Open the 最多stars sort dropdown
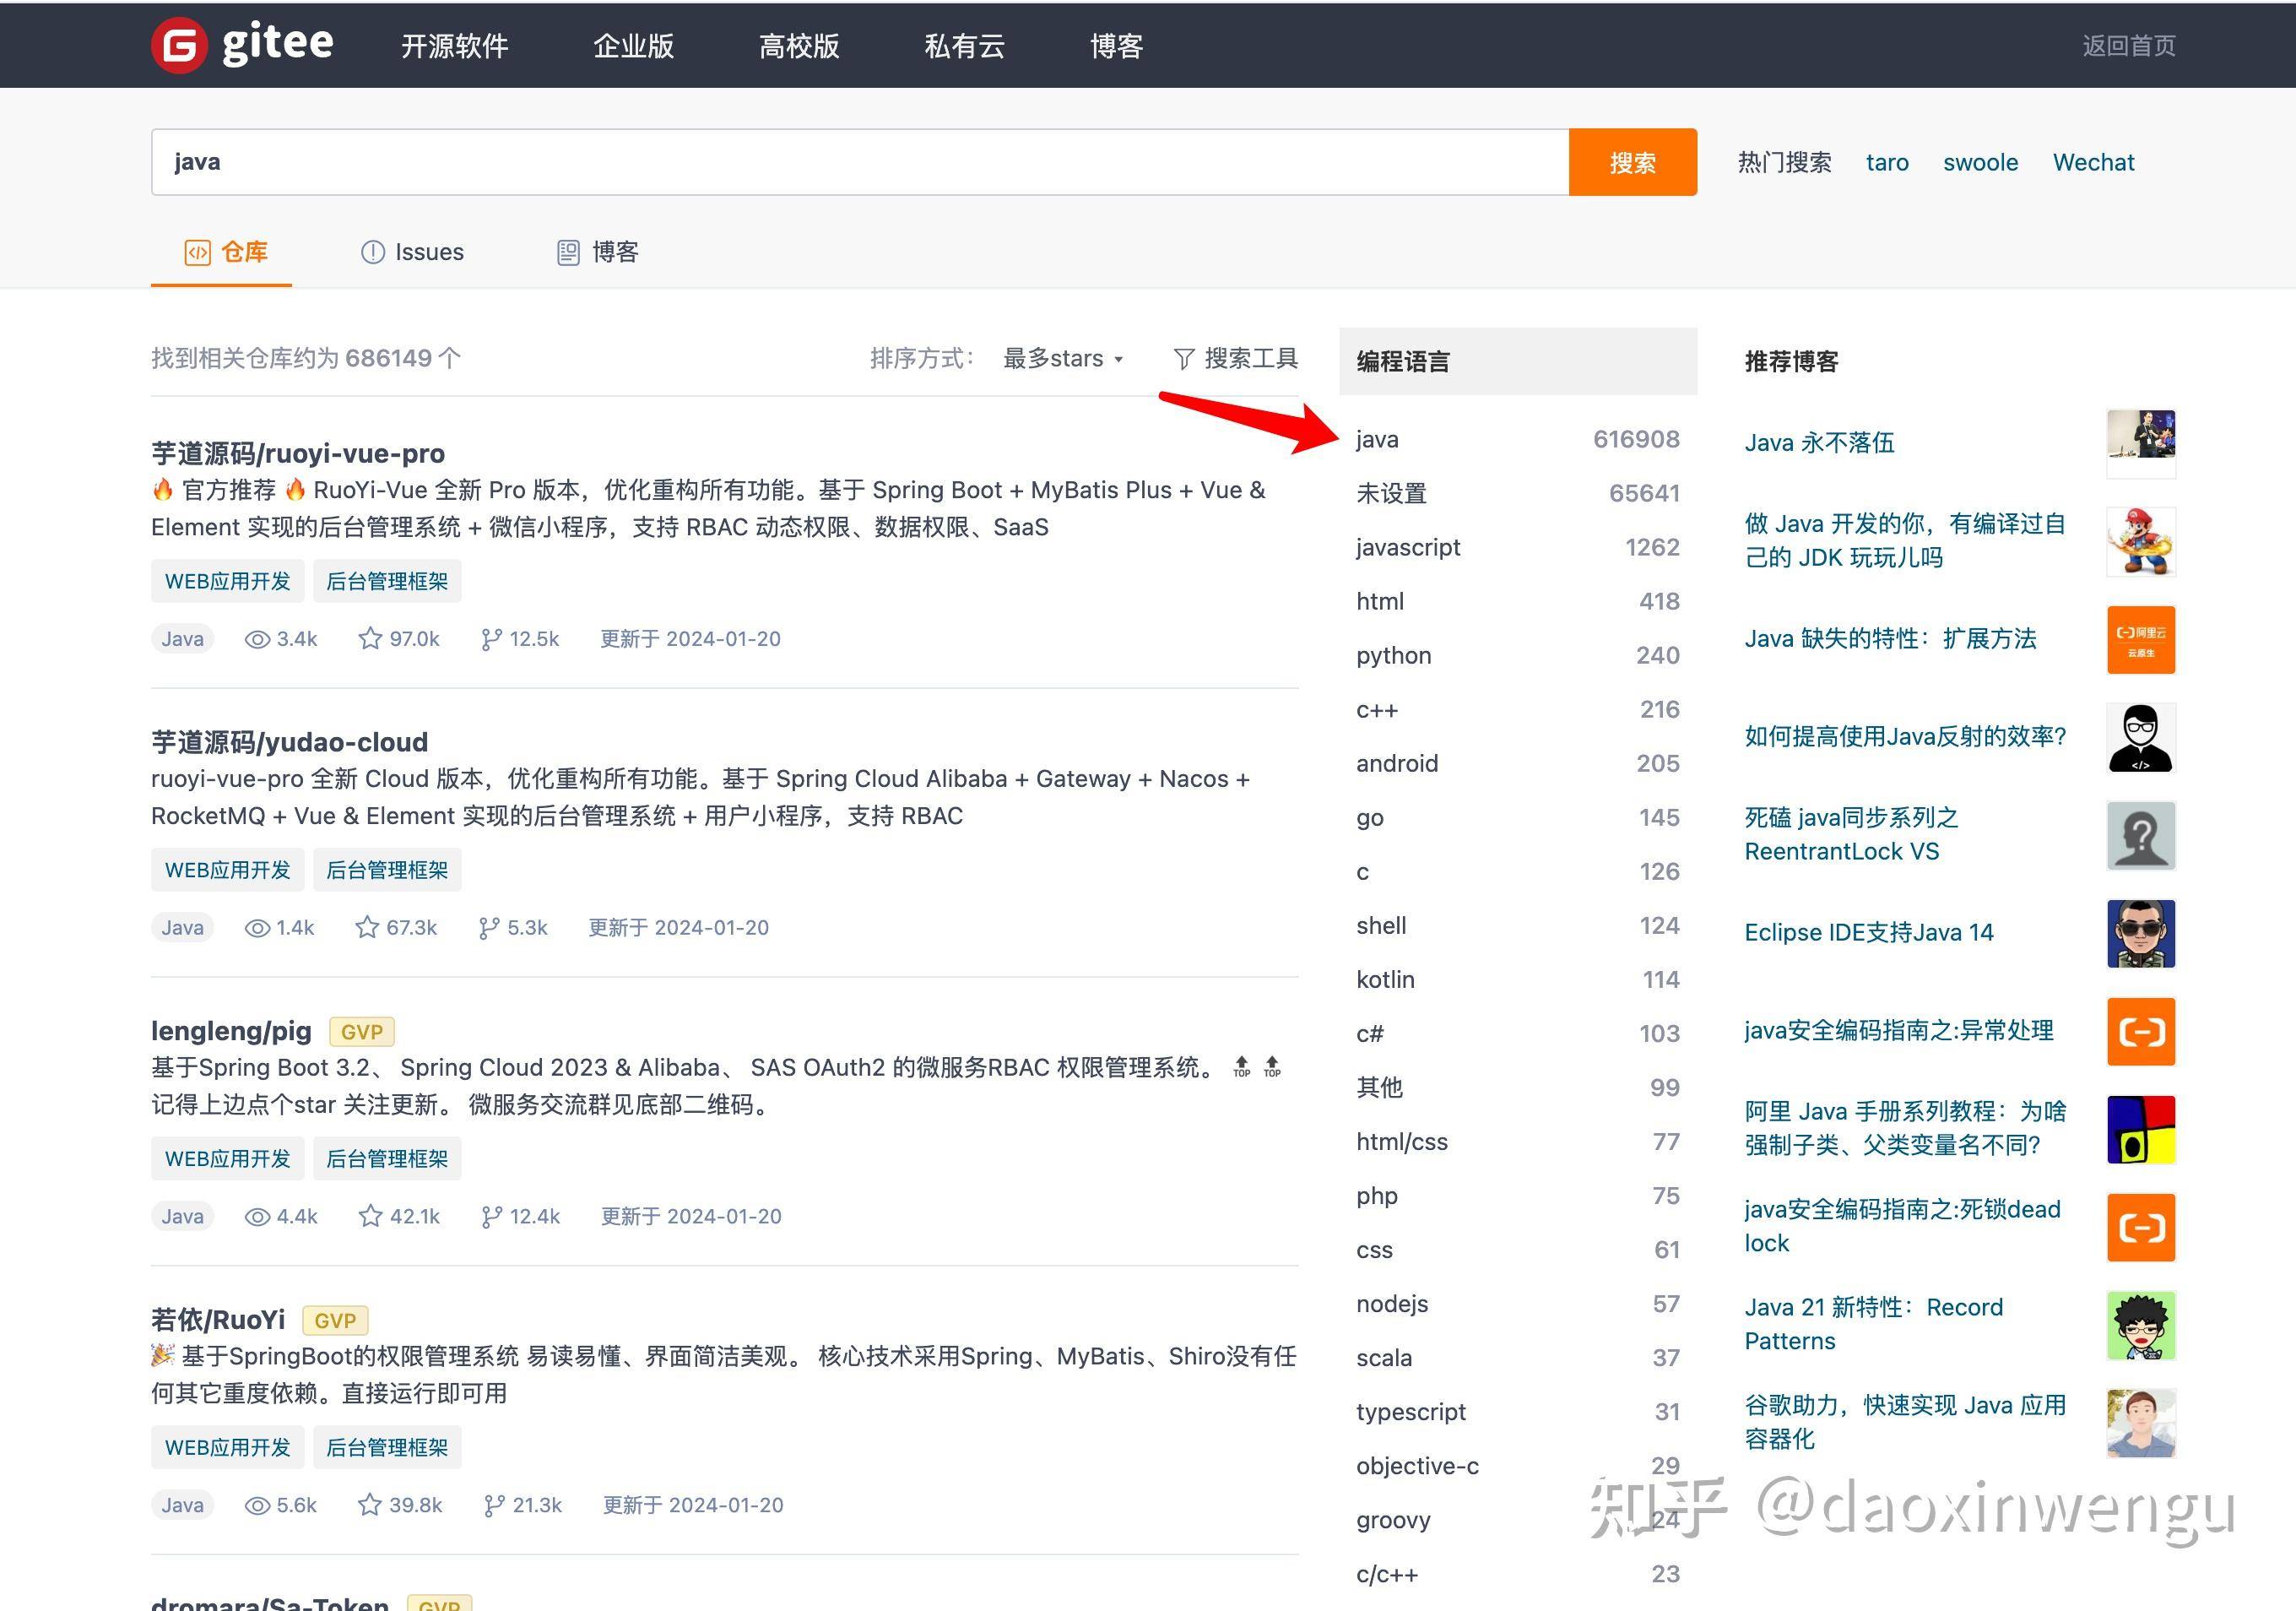The width and height of the screenshot is (2296, 1611). click(1063, 359)
